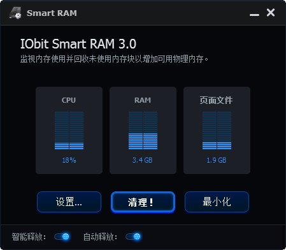The width and height of the screenshot is (286, 250).
Task: Close the Smart RAM window
Action: 271,13
